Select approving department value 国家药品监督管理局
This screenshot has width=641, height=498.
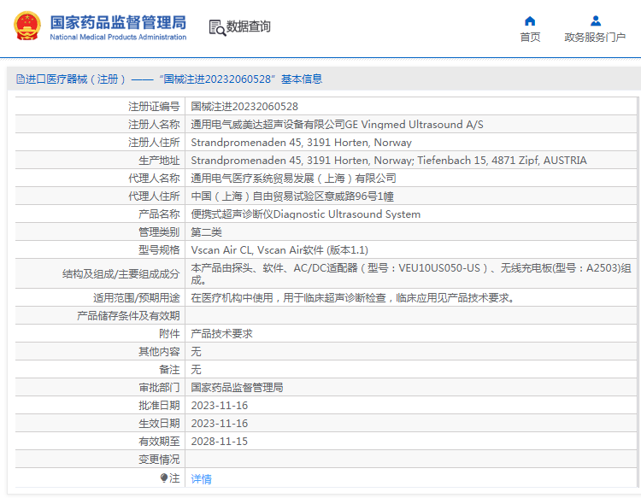click(237, 388)
